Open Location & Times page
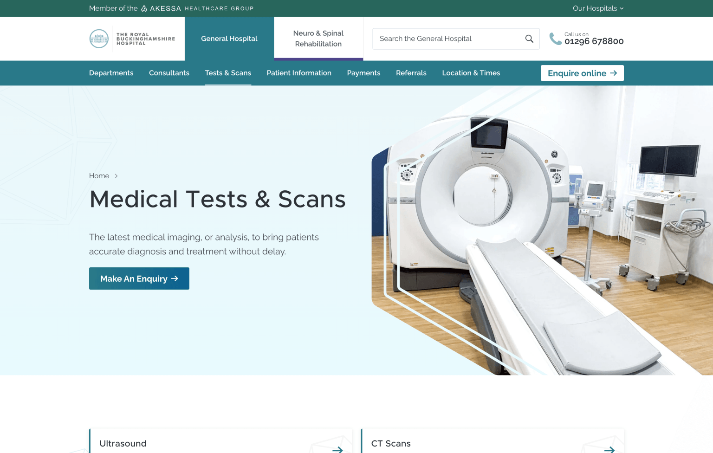Image resolution: width=713 pixels, height=453 pixels. [471, 73]
